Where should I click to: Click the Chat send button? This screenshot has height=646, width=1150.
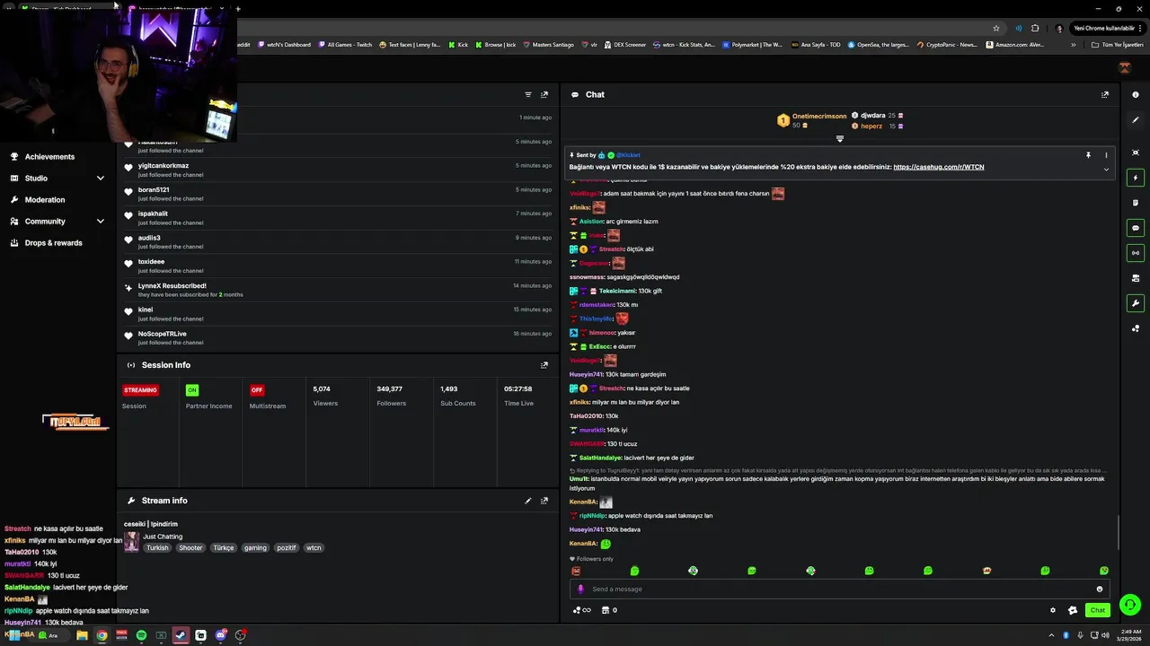pyautogui.click(x=1097, y=610)
